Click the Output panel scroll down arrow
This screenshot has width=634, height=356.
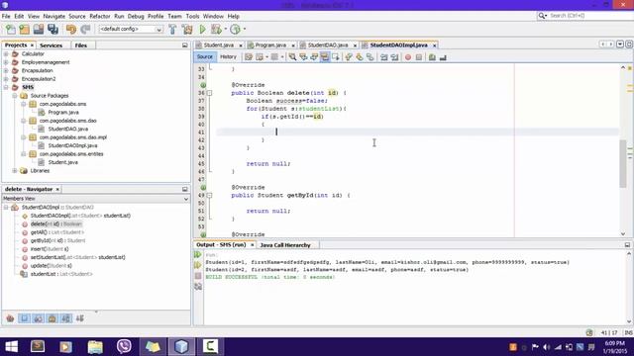tap(629, 321)
